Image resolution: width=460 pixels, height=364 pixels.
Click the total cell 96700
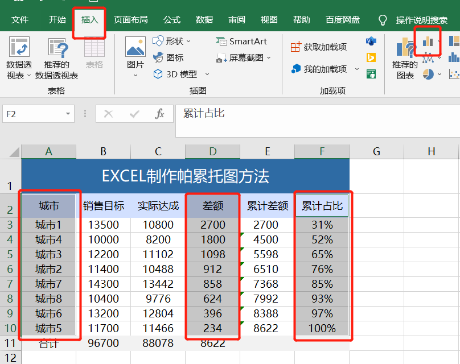click(103, 343)
